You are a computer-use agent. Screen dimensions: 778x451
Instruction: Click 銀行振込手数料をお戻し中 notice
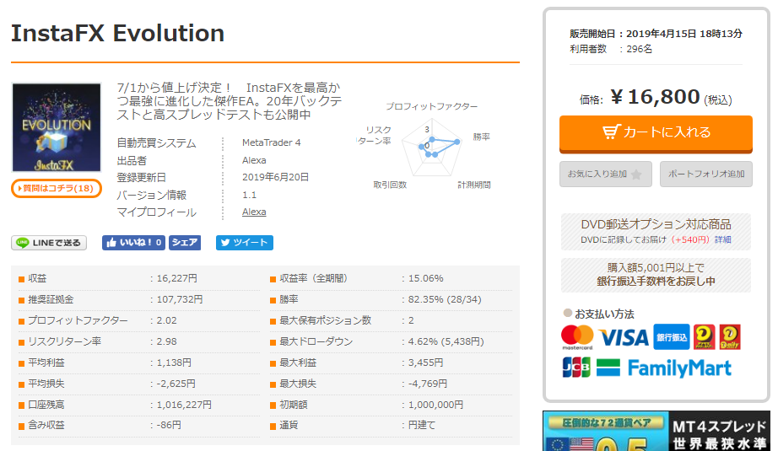click(656, 275)
